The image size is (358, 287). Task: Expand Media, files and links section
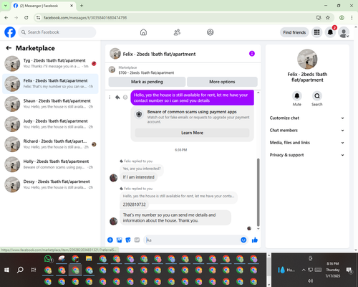point(307,143)
